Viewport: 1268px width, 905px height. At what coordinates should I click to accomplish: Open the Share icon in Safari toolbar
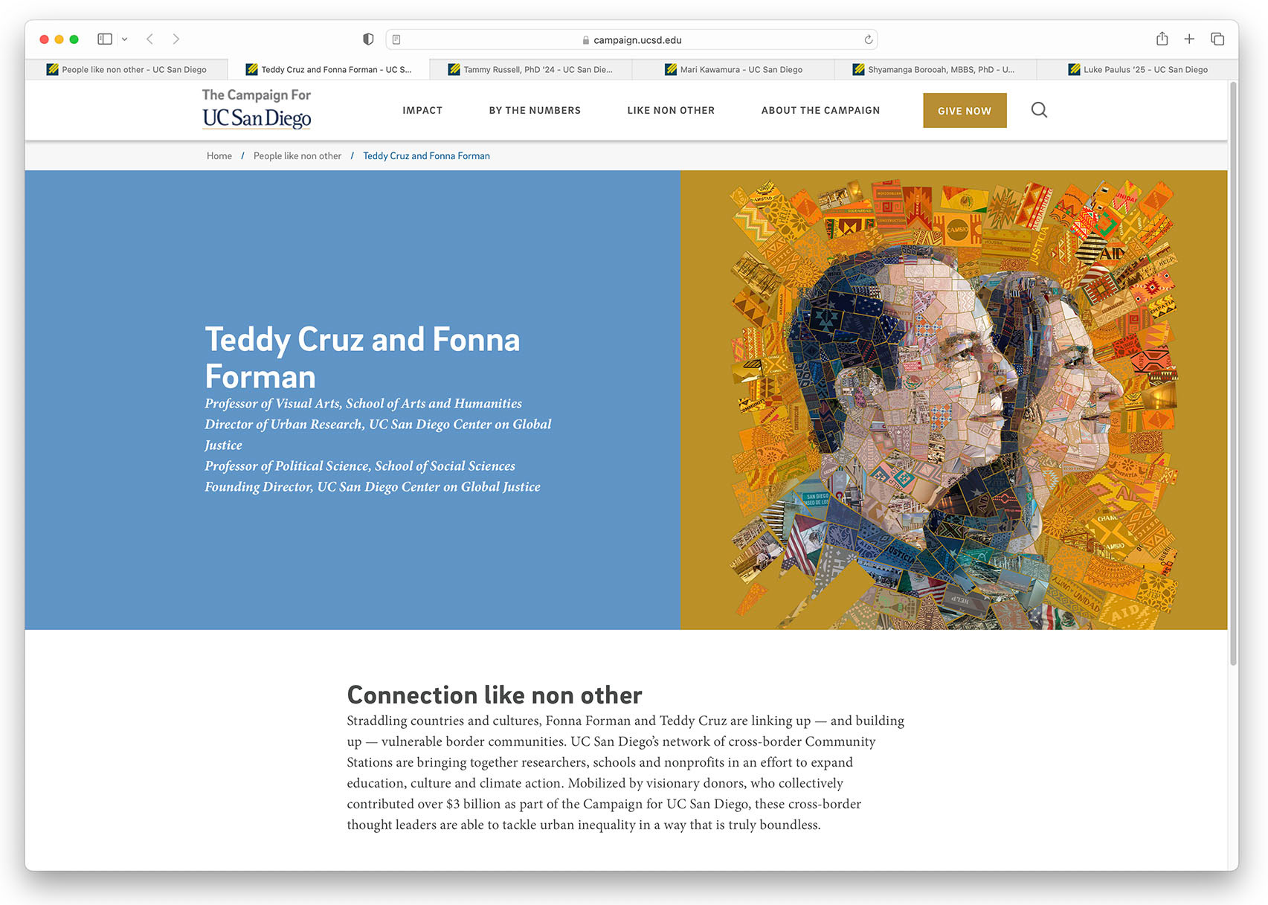(x=1162, y=39)
